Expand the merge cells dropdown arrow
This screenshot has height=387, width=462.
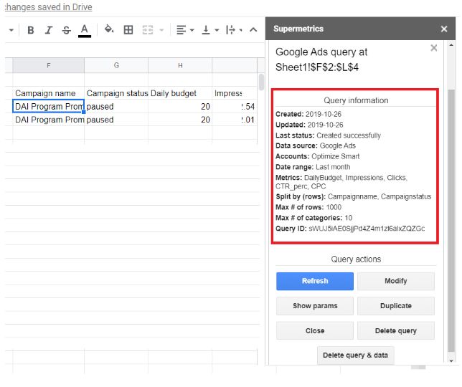(161, 29)
